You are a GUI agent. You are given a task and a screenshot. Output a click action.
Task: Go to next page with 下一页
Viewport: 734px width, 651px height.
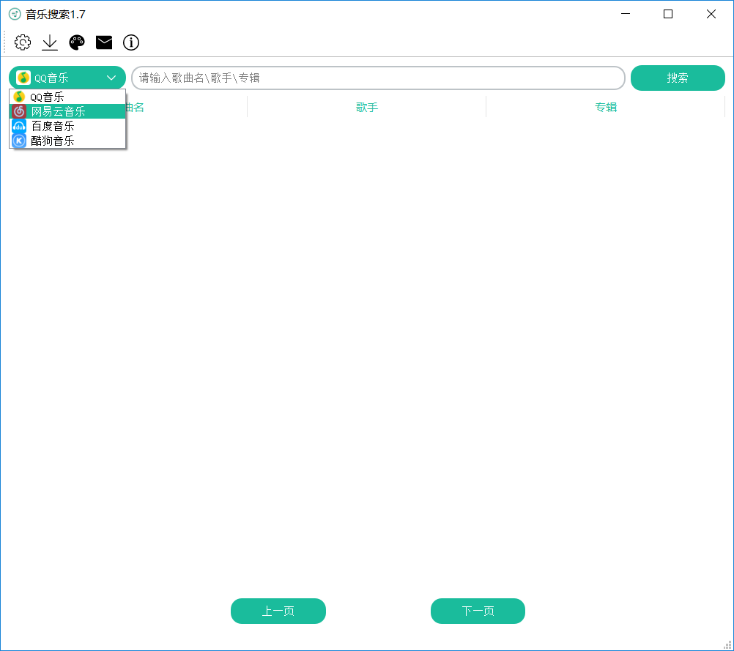[x=478, y=611]
